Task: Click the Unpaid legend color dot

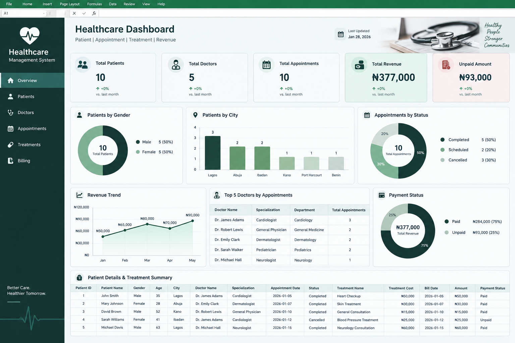Action: click(x=447, y=232)
